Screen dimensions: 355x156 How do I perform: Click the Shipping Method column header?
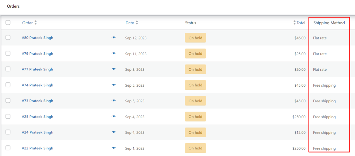click(x=329, y=23)
